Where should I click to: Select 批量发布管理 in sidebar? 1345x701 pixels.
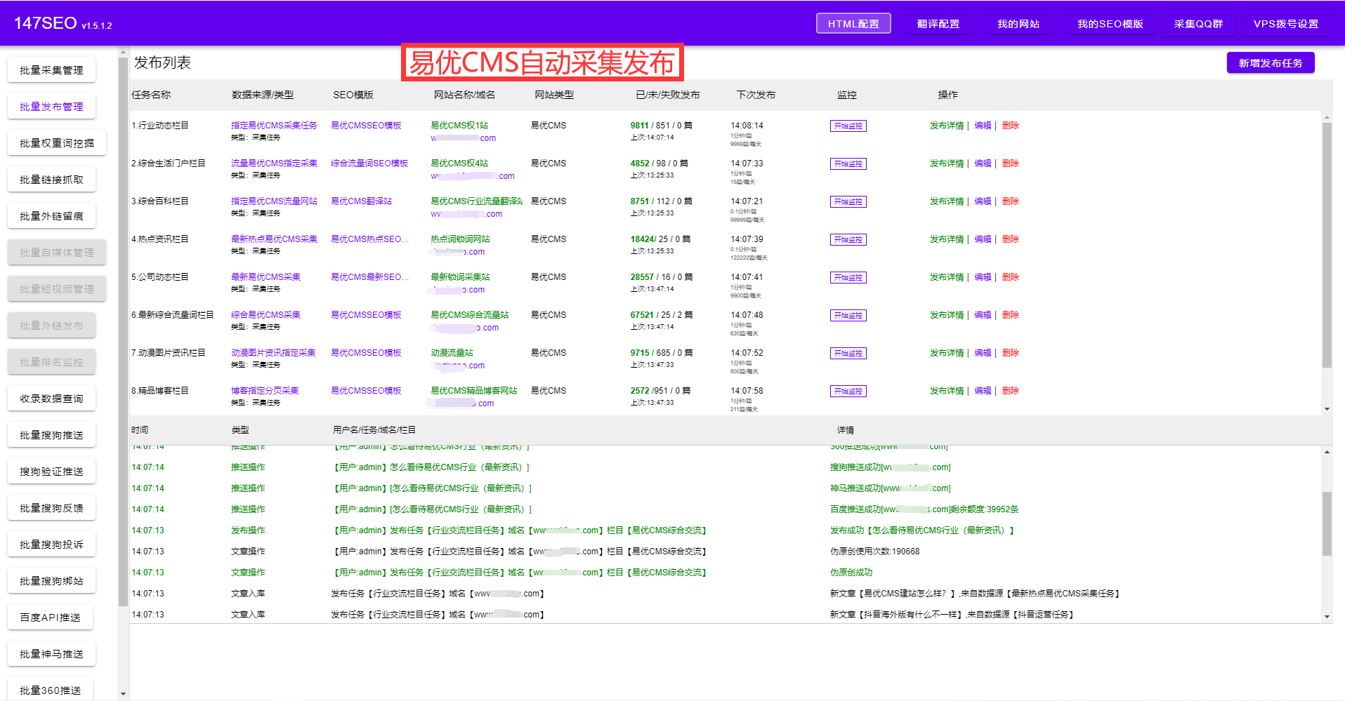click(51, 107)
